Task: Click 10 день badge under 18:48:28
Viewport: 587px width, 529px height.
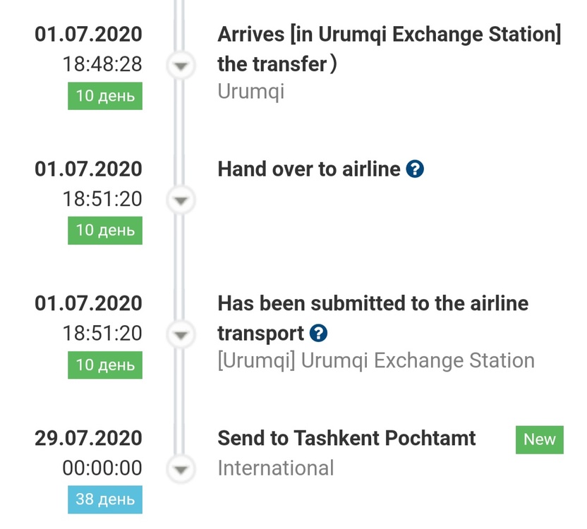Action: click(x=105, y=95)
